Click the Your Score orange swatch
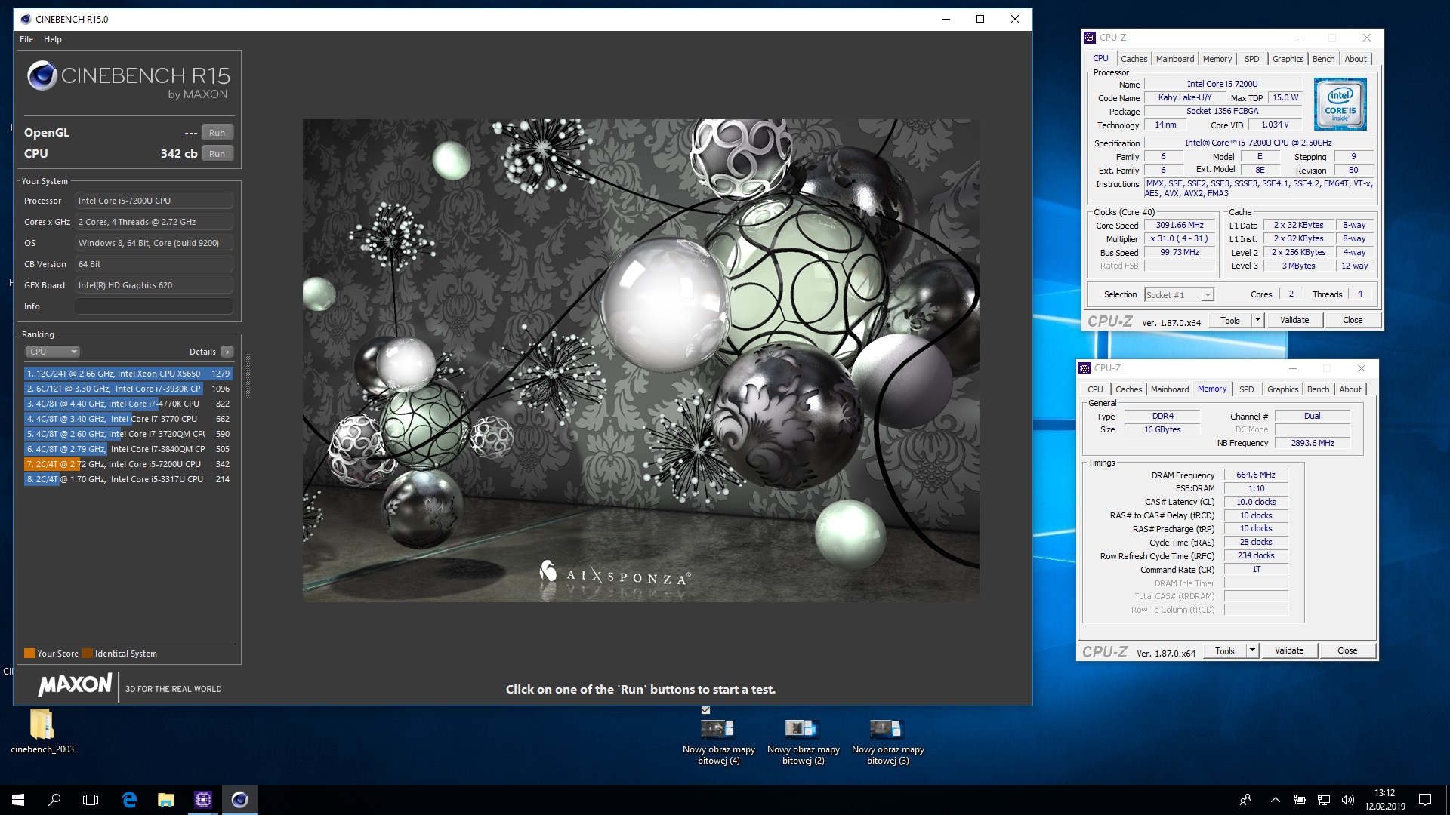 point(29,654)
